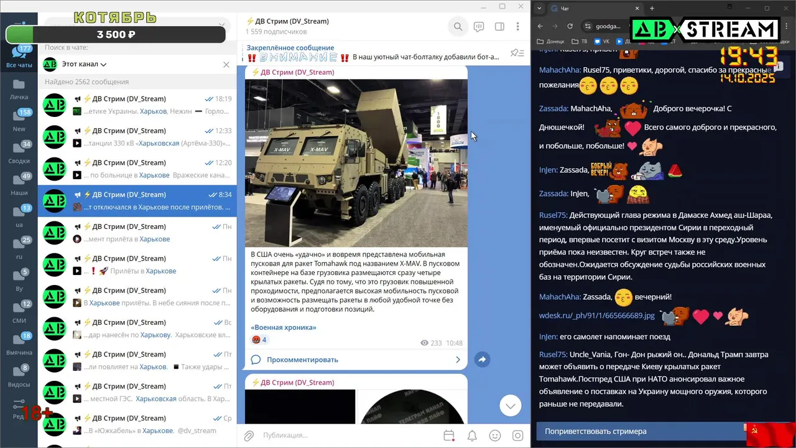796x448 pixels.
Task: Open the «Военная хроника» link
Action: (x=284, y=327)
